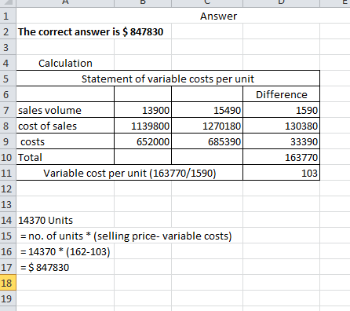Select row header 2
350x311 pixels.
point(8,31)
